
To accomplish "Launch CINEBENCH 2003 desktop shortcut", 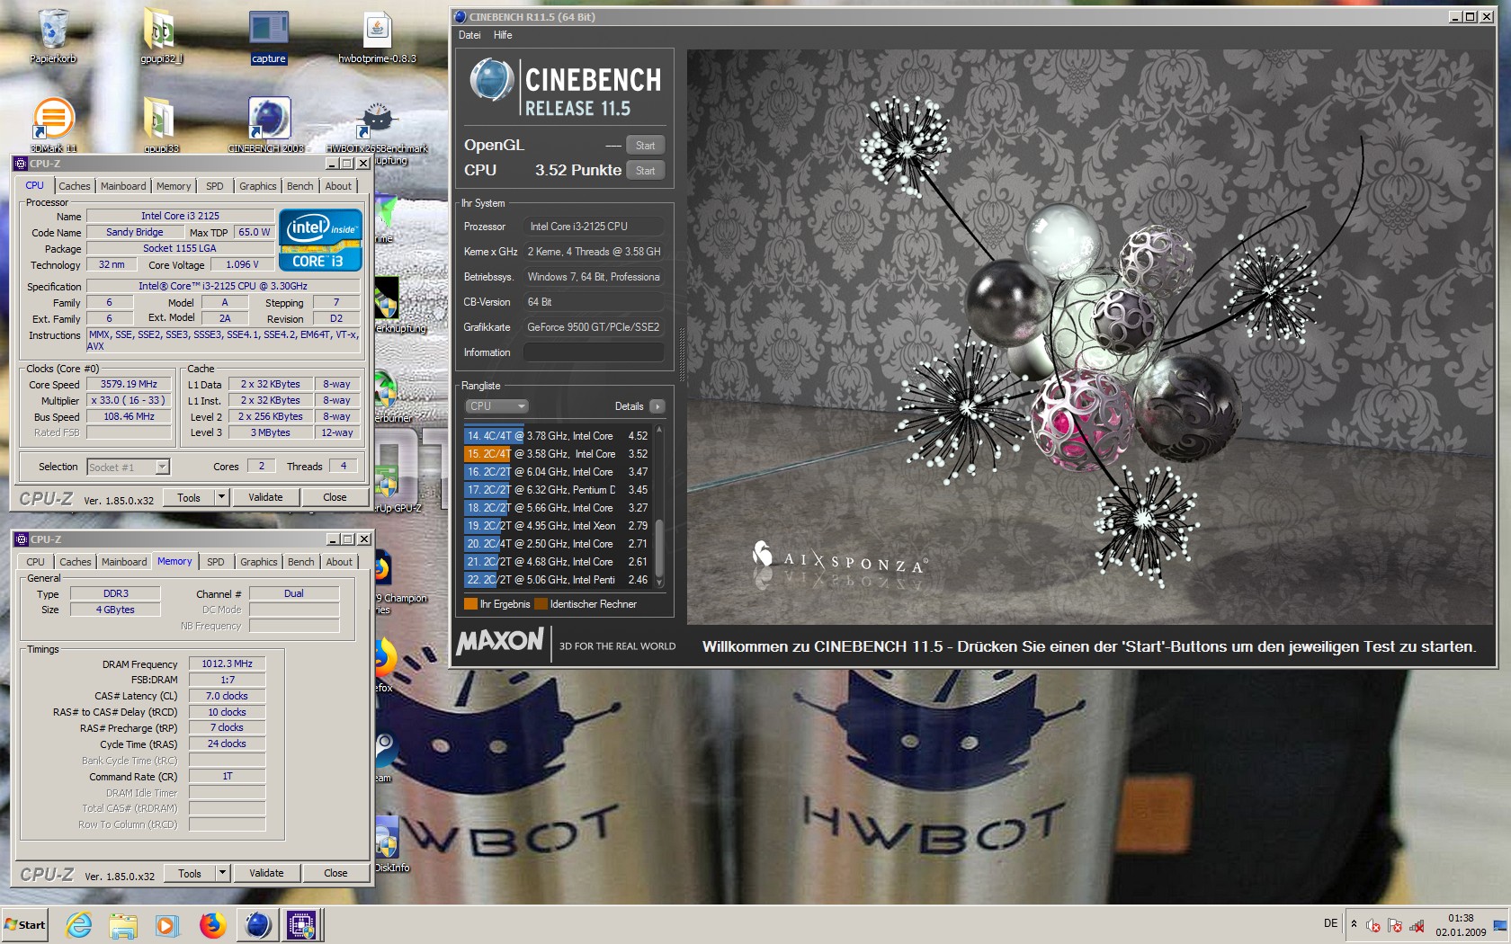I will pos(268,124).
